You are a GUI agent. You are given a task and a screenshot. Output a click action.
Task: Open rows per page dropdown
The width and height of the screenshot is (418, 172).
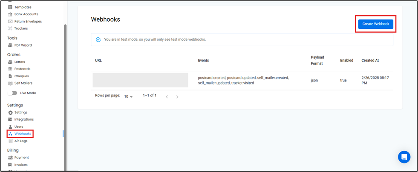coord(129,96)
